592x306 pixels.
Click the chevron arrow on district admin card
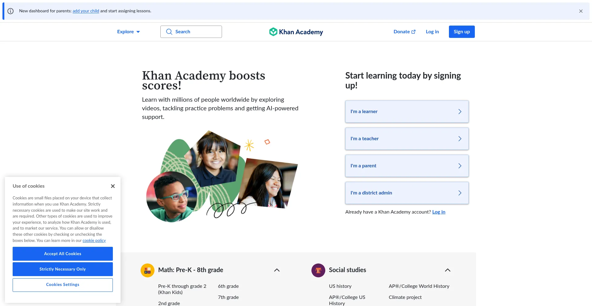[x=460, y=193]
